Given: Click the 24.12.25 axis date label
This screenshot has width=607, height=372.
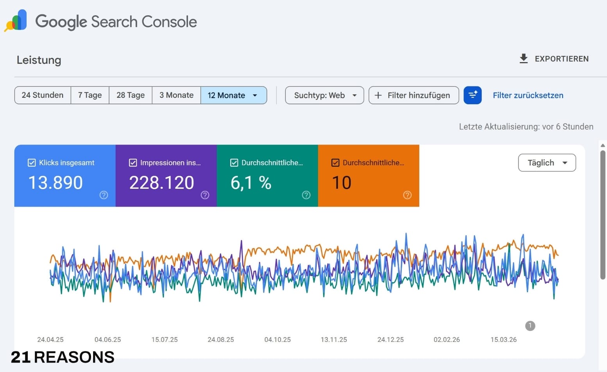Looking at the screenshot, I should 390,340.
